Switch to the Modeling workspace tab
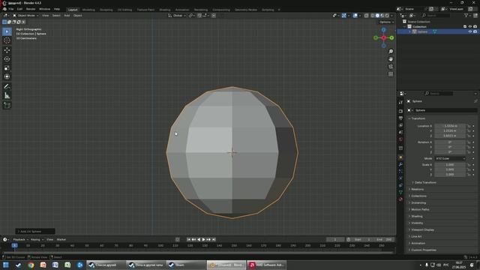The width and height of the screenshot is (480, 270). pos(88,10)
